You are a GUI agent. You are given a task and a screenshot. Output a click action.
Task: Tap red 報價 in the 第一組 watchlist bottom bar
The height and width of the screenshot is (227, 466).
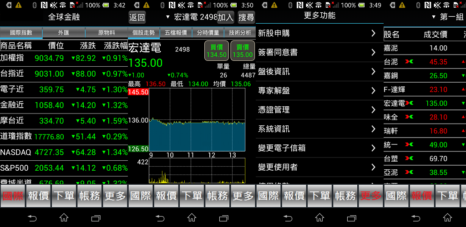tap(422, 196)
